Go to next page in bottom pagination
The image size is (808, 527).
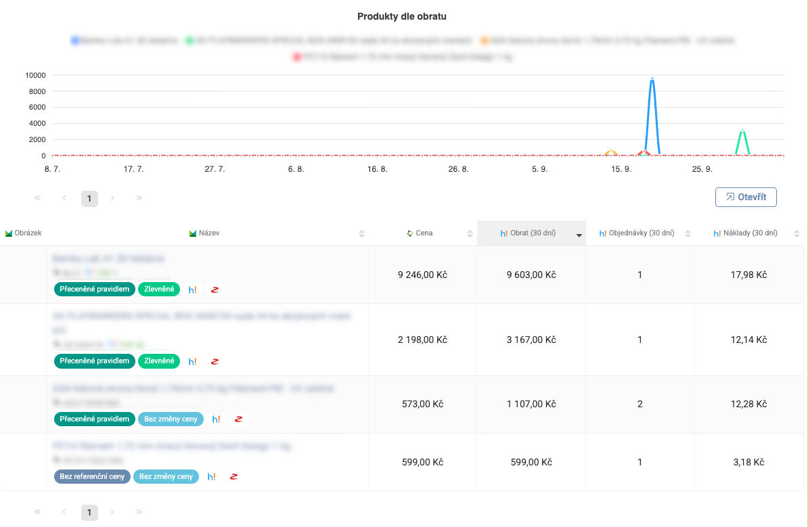click(x=112, y=512)
